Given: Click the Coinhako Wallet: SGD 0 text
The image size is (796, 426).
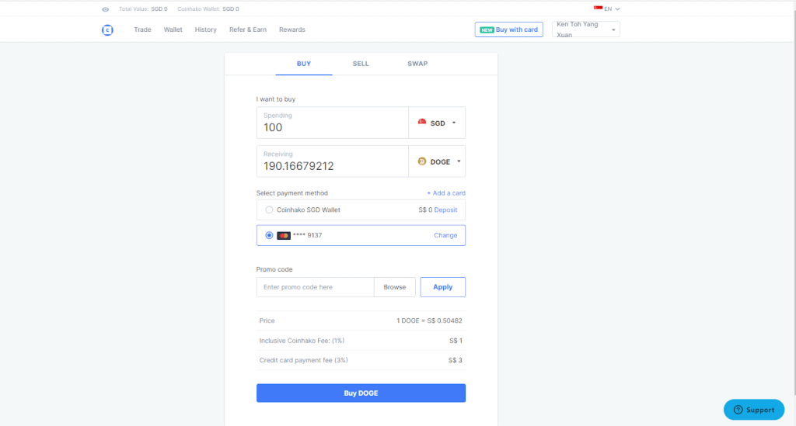Looking at the screenshot, I should (208, 9).
